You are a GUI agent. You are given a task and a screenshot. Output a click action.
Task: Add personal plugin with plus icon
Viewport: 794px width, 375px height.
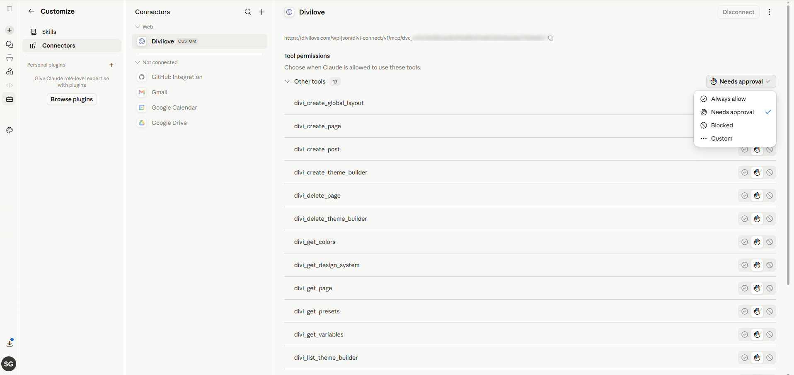click(111, 65)
